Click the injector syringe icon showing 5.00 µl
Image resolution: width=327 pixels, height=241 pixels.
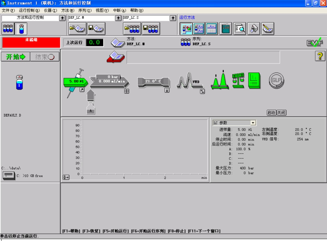pyautogui.click(x=75, y=82)
